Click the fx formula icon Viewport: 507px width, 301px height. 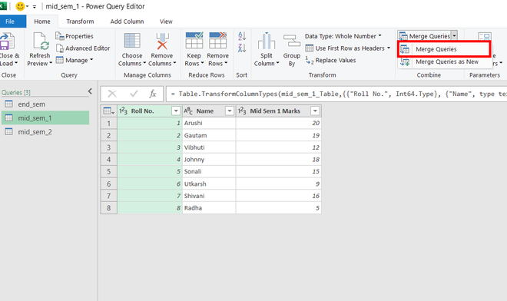pyautogui.click(x=153, y=94)
